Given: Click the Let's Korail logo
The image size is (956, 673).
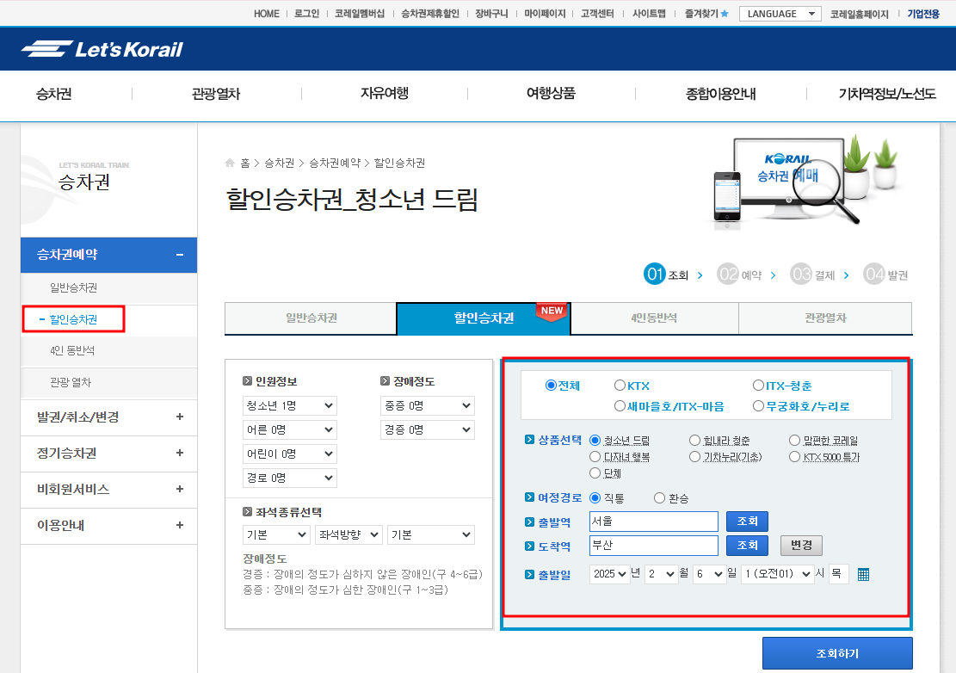Looking at the screenshot, I should point(102,49).
